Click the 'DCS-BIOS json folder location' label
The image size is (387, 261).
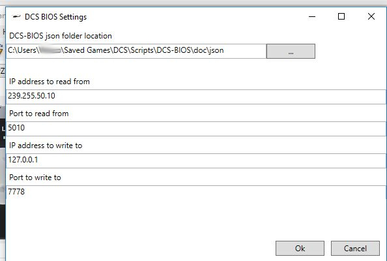click(61, 36)
